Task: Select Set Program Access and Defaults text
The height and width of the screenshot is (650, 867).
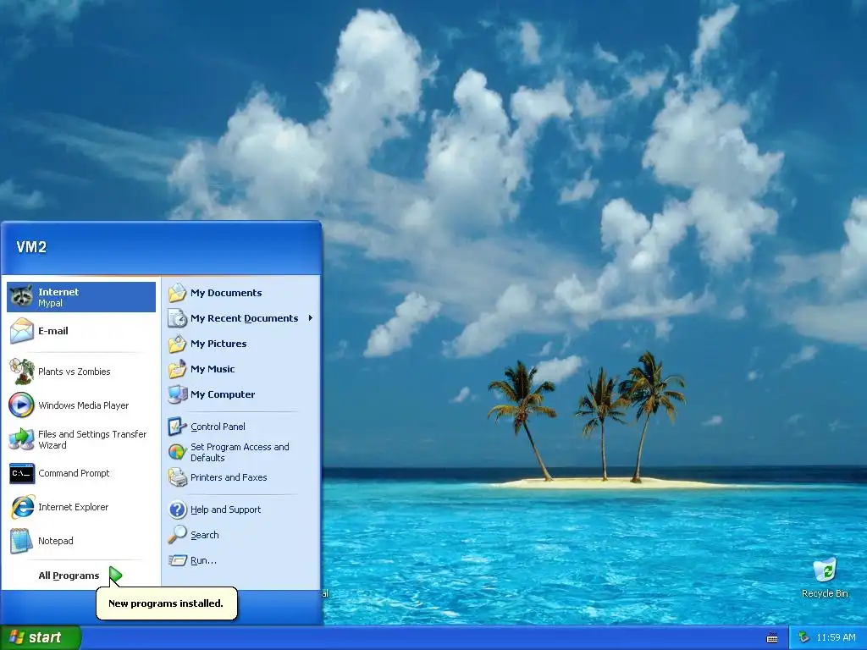Action: (240, 452)
